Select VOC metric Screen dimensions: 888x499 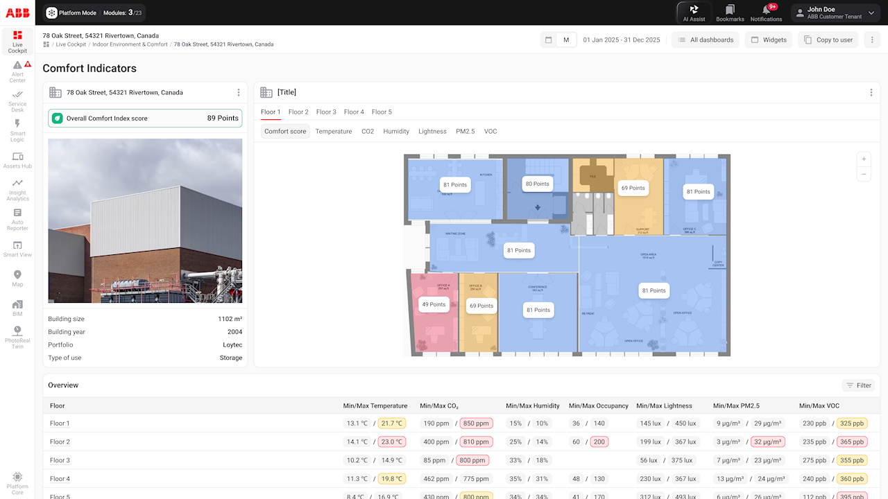click(490, 131)
